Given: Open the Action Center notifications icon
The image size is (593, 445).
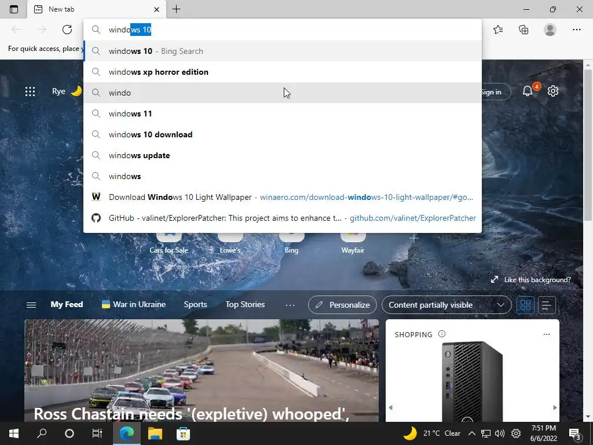Looking at the screenshot, I should (575, 433).
